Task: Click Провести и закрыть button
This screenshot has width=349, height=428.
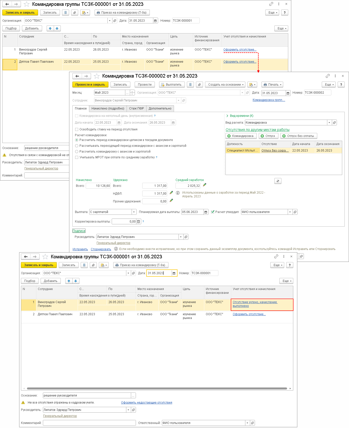Action: 90,85
